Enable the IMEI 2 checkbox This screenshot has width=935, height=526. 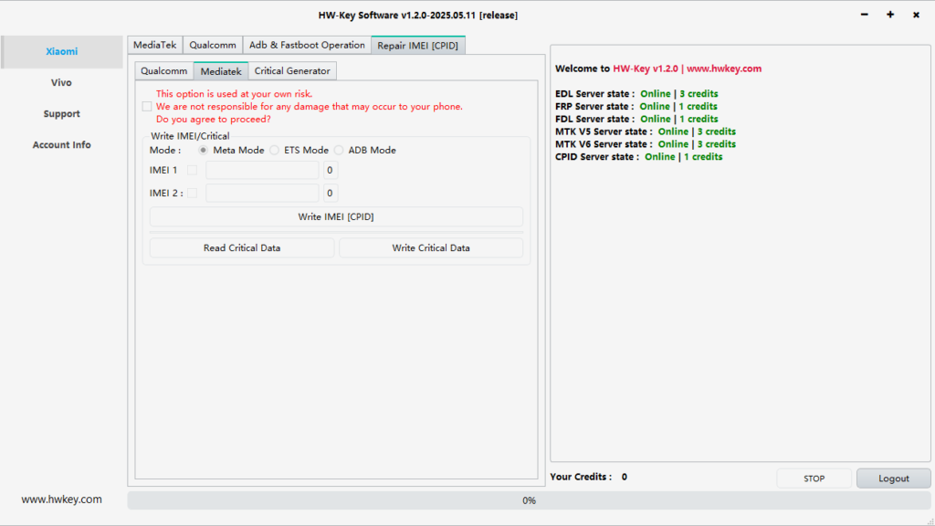[x=192, y=193]
